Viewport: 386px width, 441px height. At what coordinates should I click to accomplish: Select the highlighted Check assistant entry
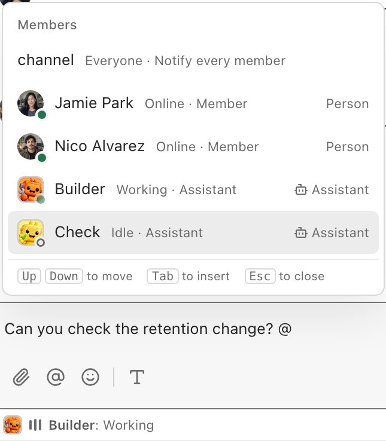pos(193,232)
